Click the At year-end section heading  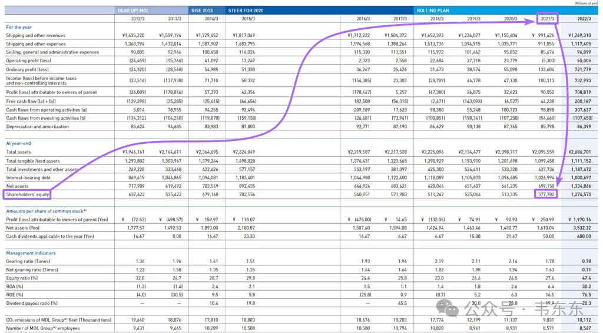point(18,143)
